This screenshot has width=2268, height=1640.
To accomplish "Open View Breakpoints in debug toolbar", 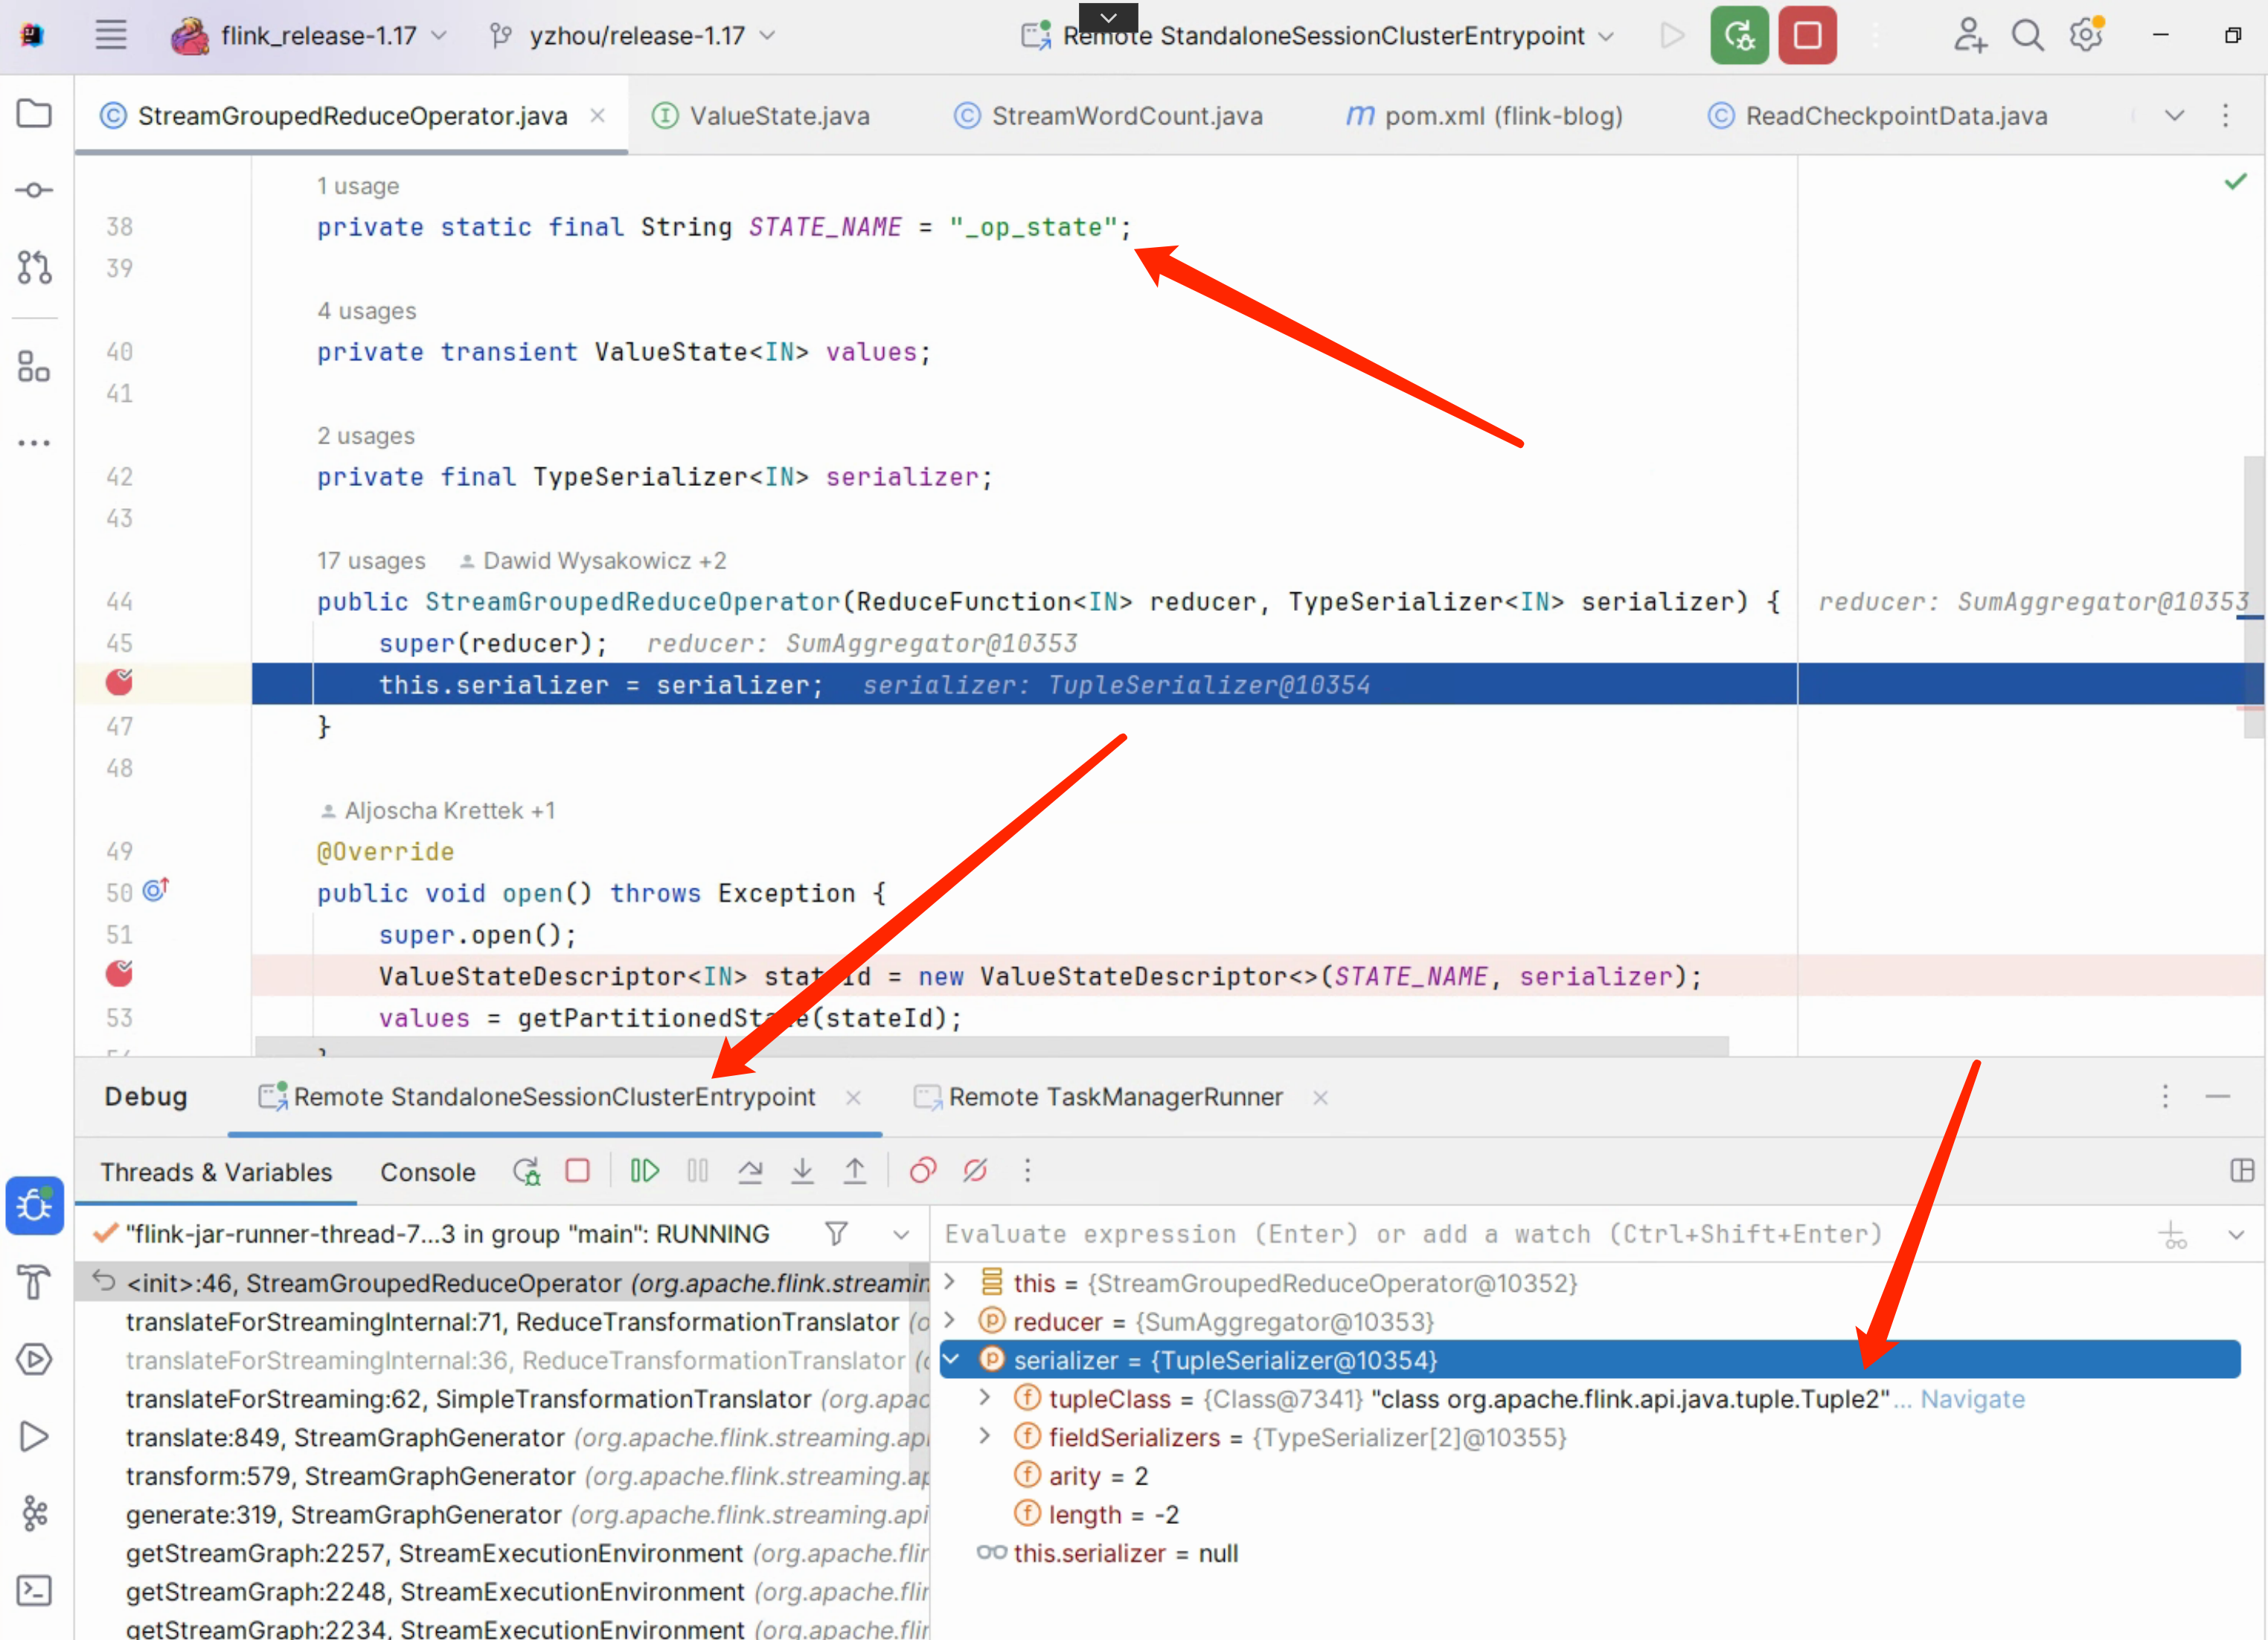I will [923, 1171].
